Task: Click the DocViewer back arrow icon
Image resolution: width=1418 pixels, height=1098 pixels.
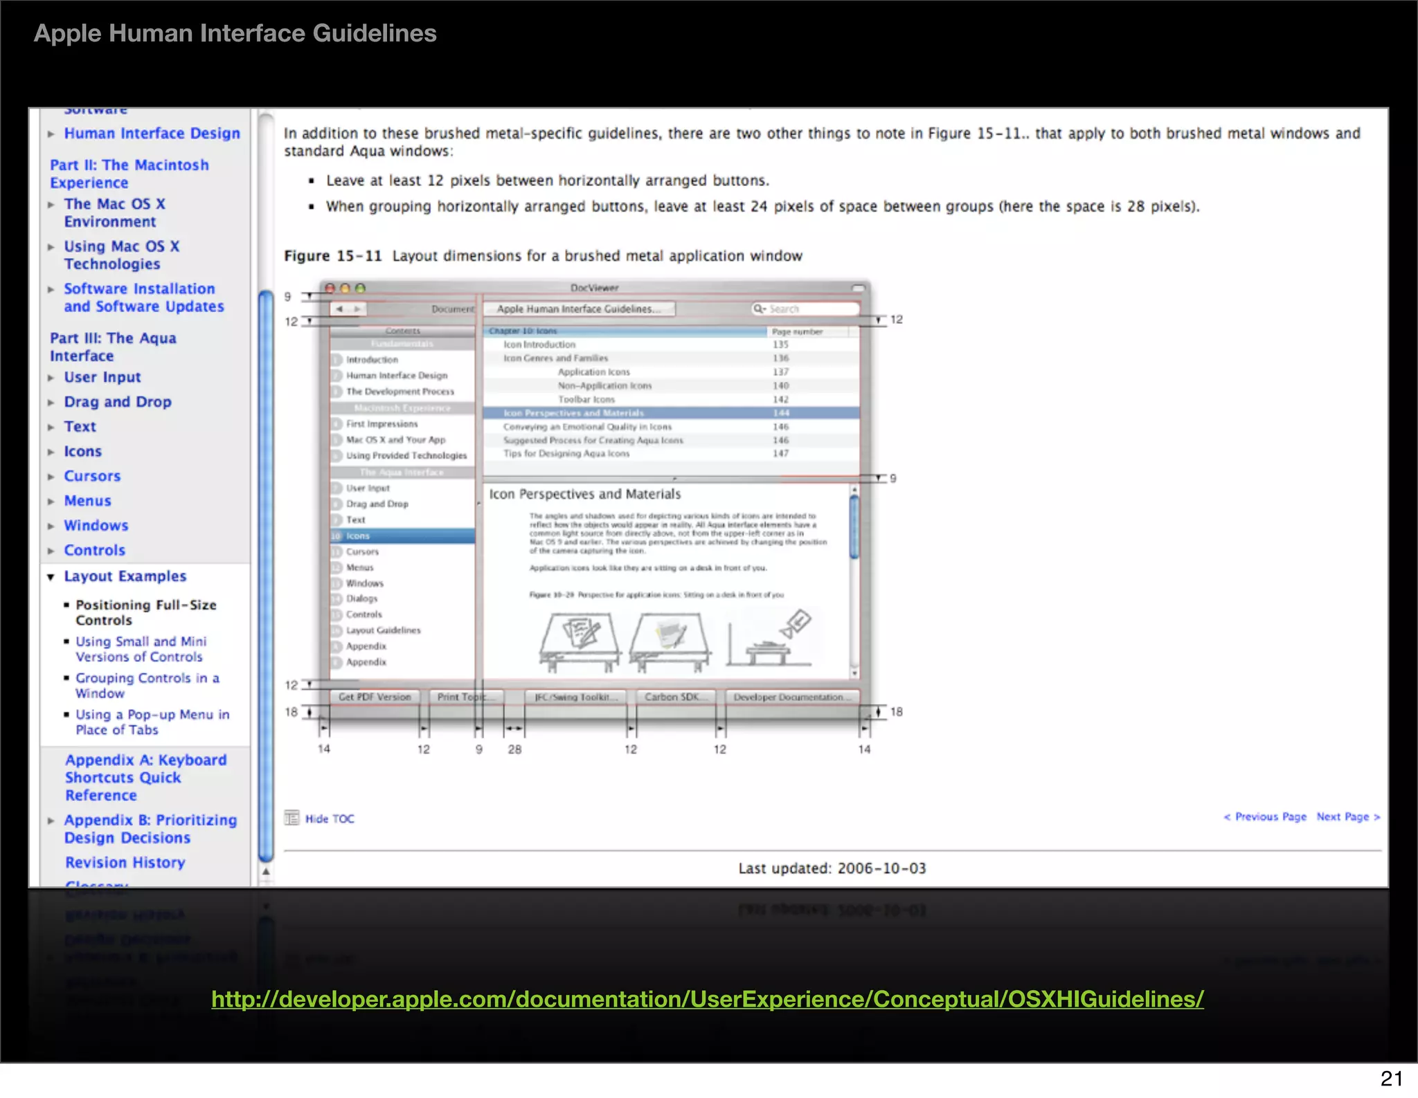Action: tap(339, 309)
